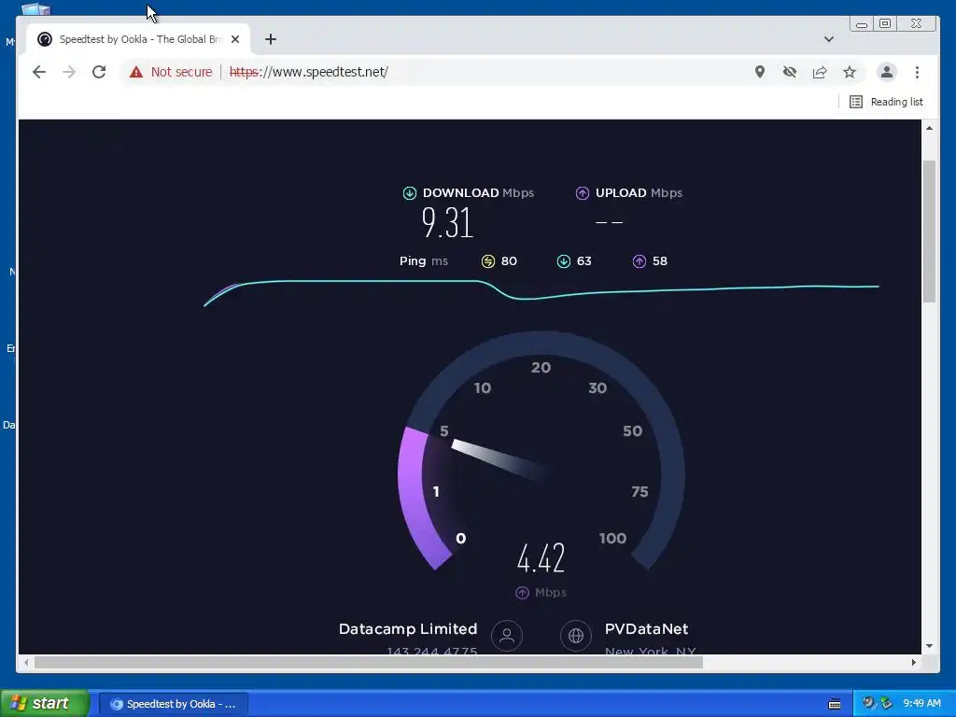Click the 4.42 upload speed reading
The width and height of the screenshot is (956, 717).
click(541, 558)
